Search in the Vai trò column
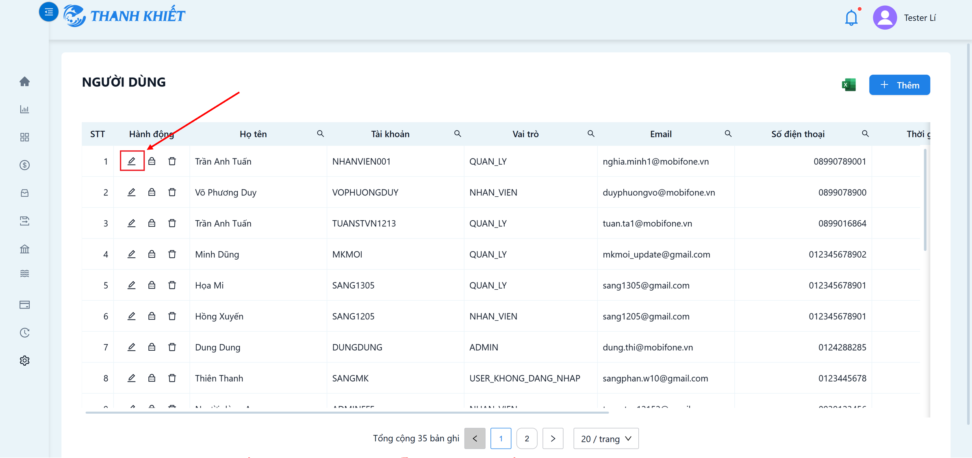This screenshot has width=972, height=458. tap(591, 134)
